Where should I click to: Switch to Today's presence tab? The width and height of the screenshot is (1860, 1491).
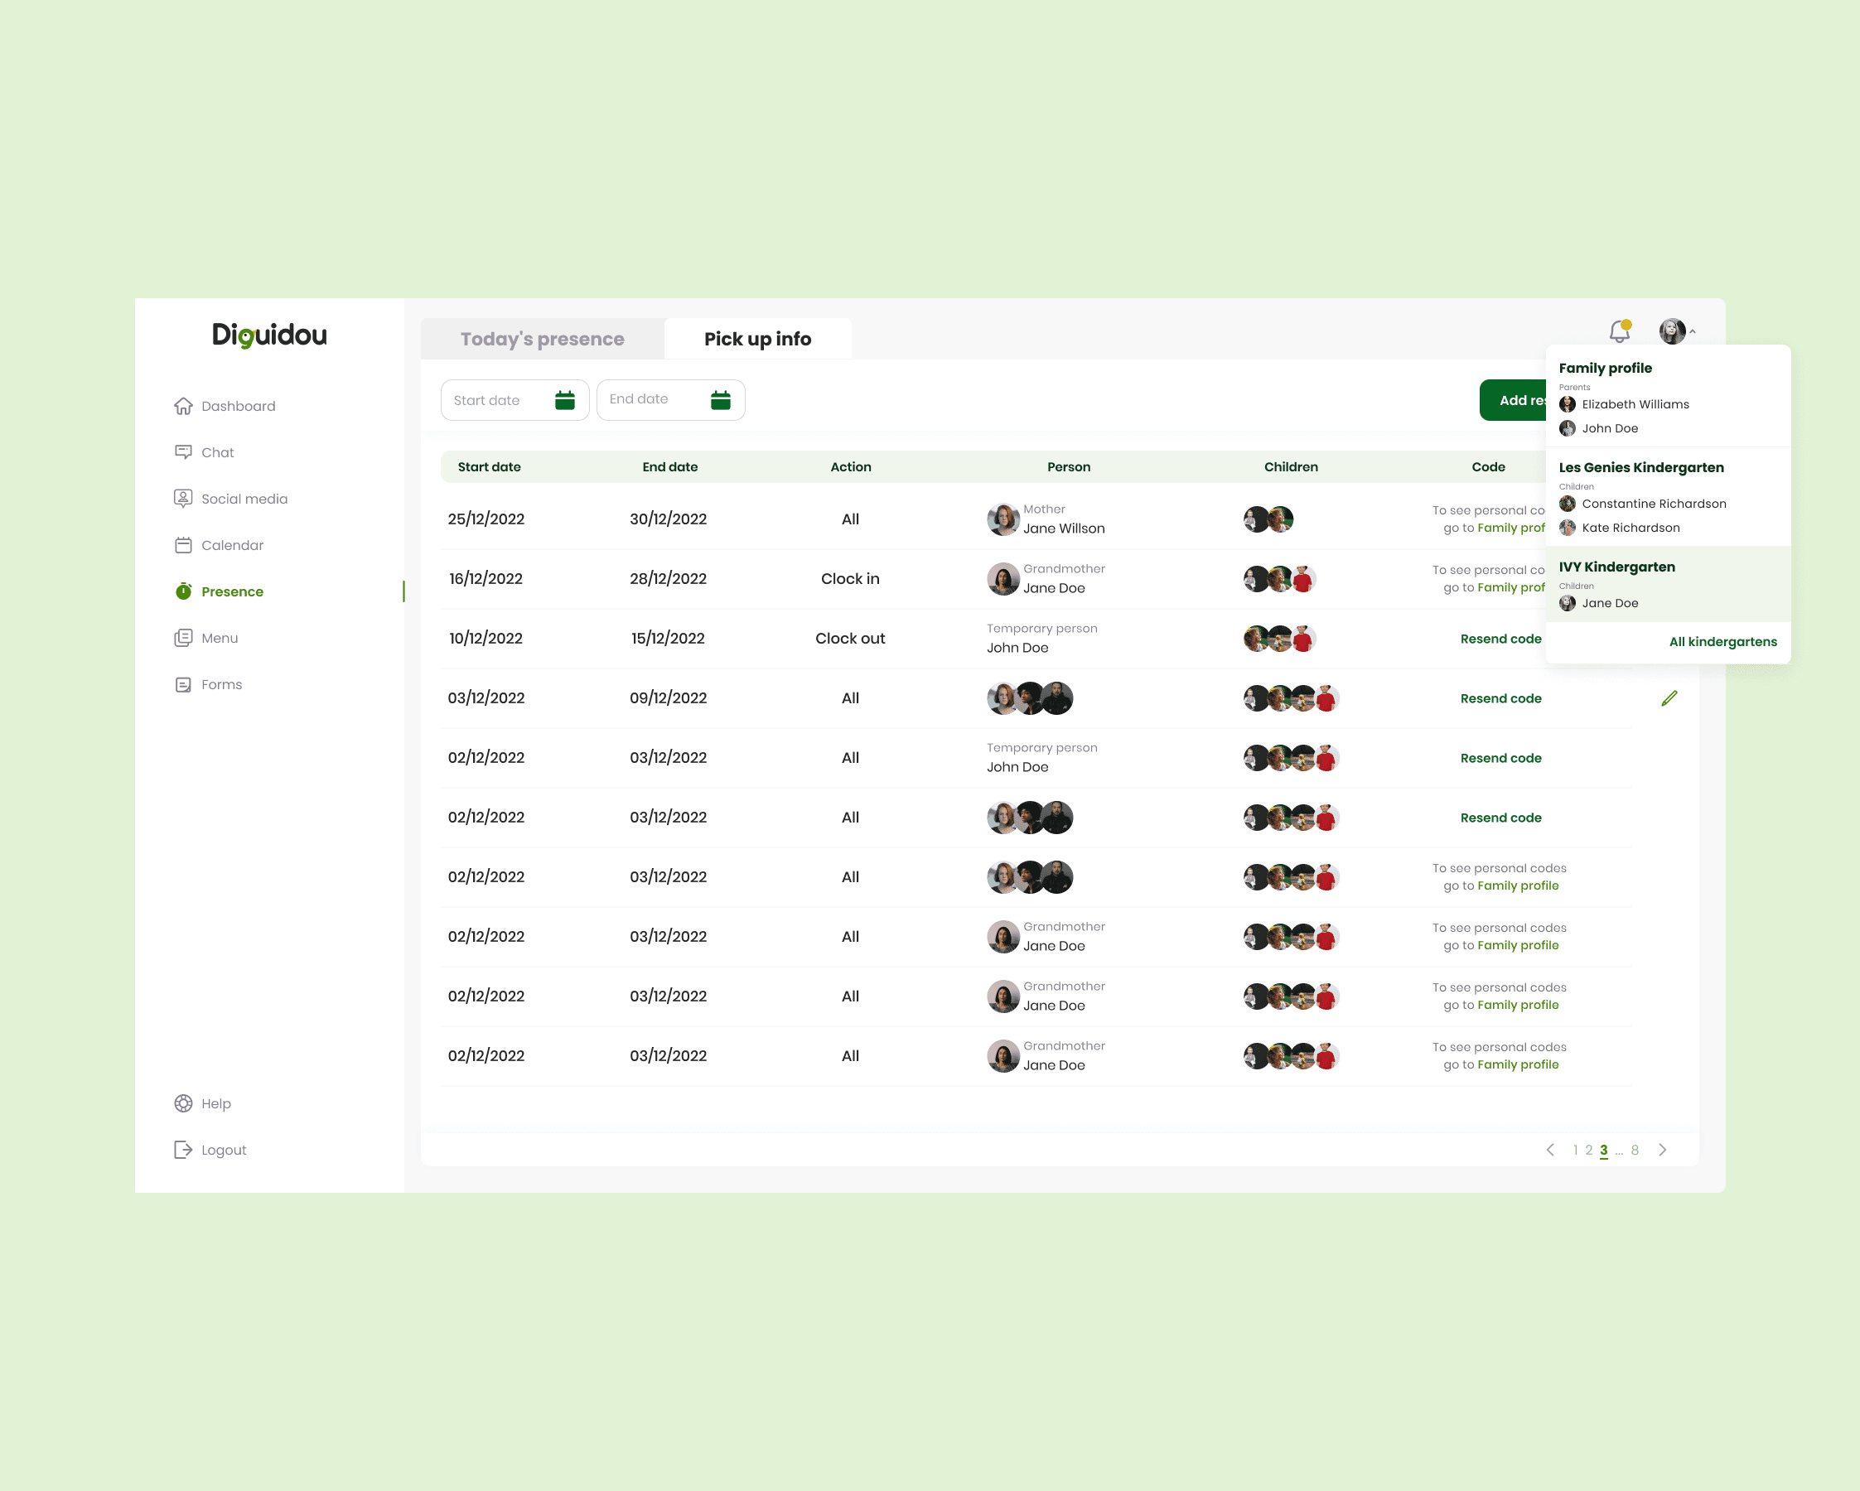coord(543,339)
